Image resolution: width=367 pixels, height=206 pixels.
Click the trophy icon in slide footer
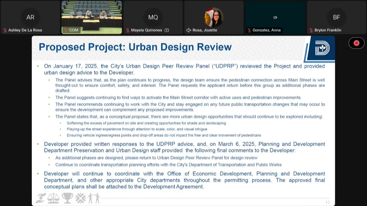67,198
